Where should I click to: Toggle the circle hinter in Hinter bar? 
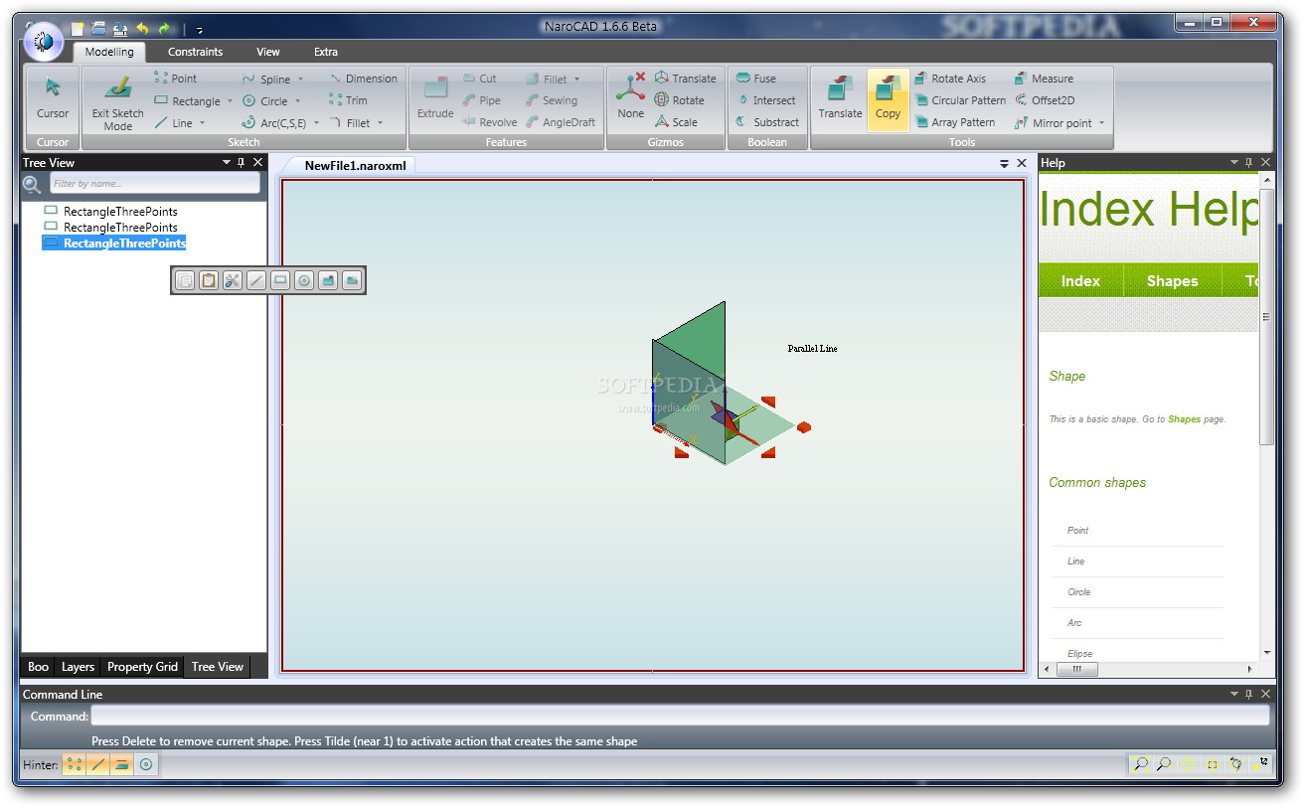pos(146,765)
